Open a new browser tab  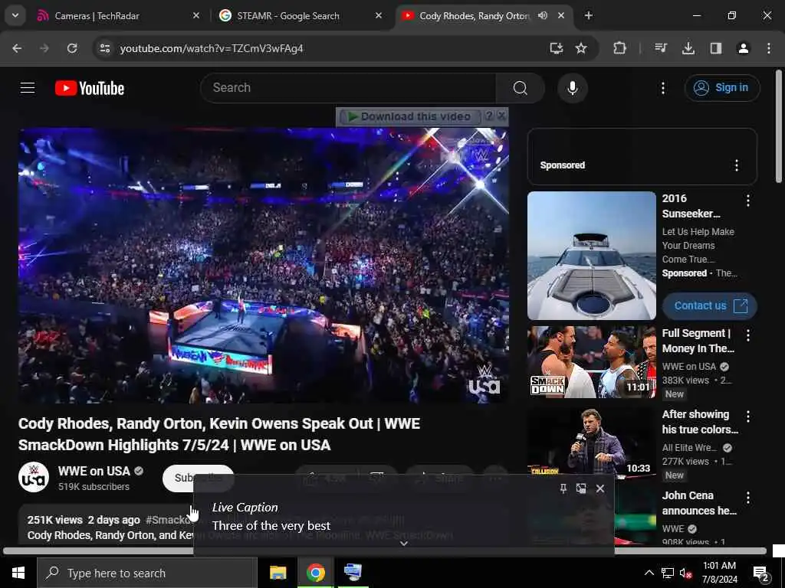(588, 15)
